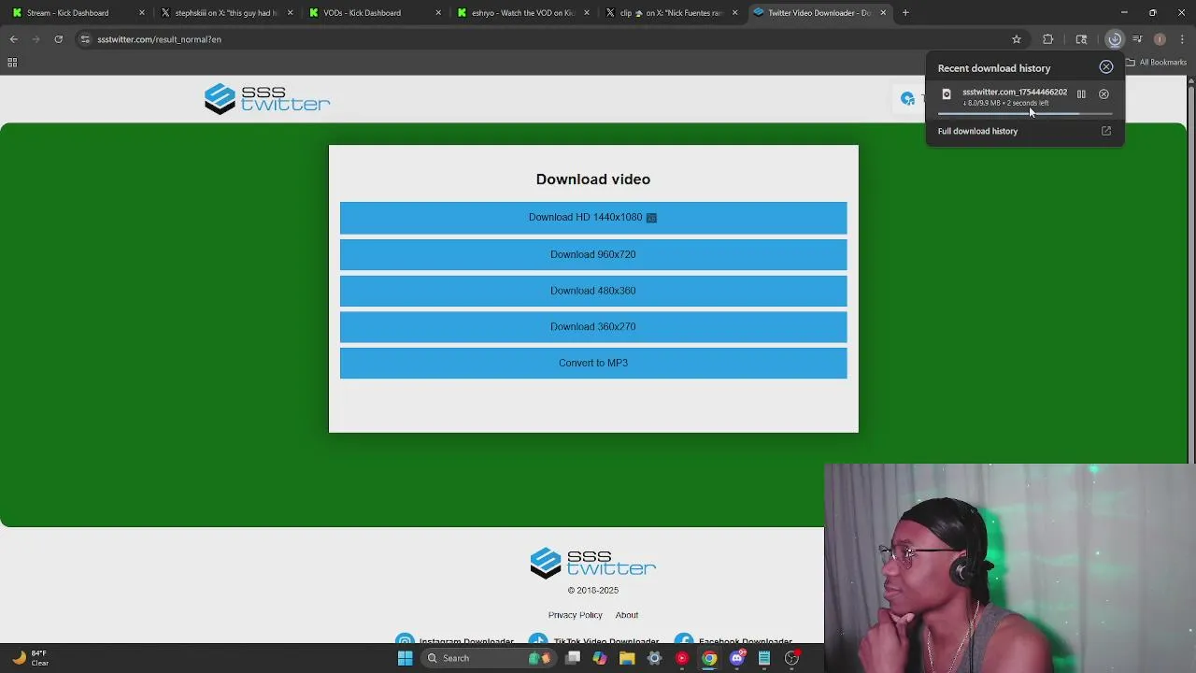Pause the ssstwitter.com download

1081,94
